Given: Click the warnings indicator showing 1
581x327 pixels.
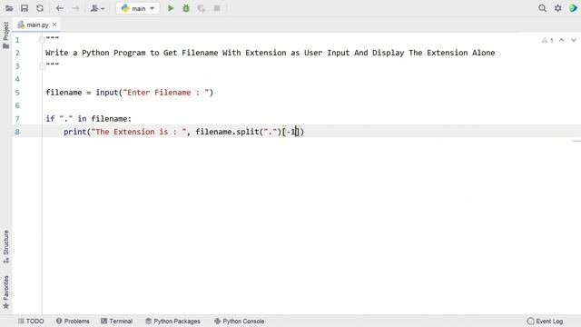Looking at the screenshot, I should 547,40.
